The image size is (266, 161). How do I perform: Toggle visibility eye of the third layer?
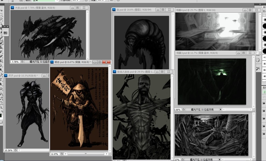pos(264,119)
